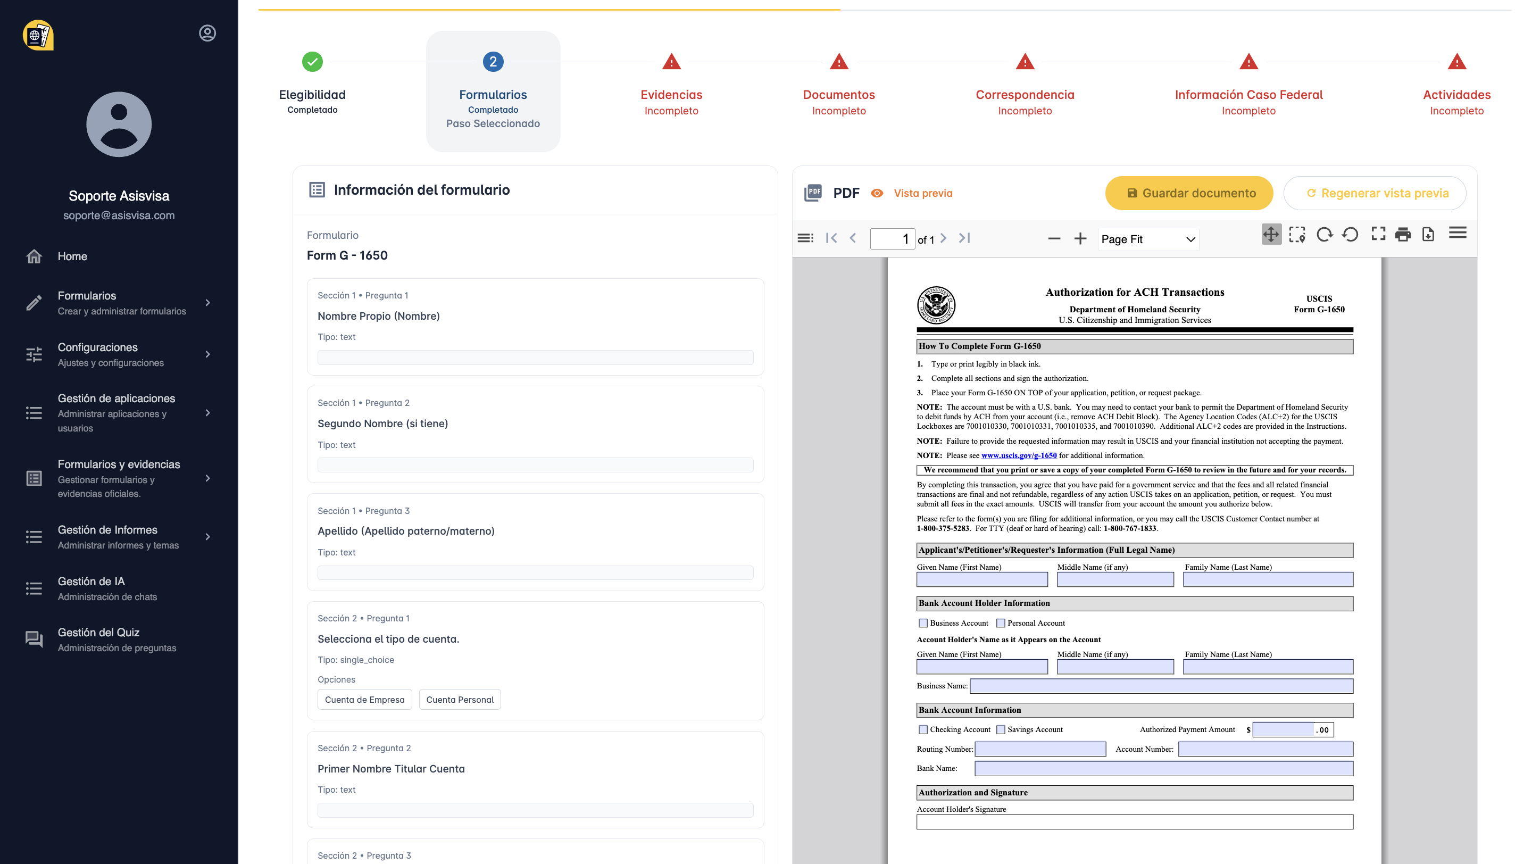Open Home in the sidebar
The image size is (1532, 864).
pos(72,256)
